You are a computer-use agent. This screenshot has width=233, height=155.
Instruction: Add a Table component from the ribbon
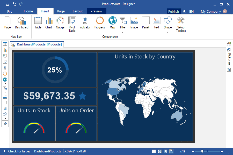coord(38,23)
